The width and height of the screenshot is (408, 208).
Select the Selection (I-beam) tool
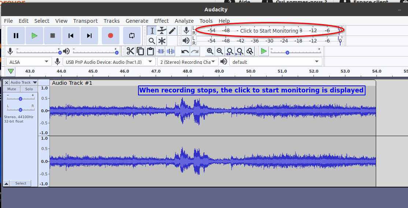point(152,31)
